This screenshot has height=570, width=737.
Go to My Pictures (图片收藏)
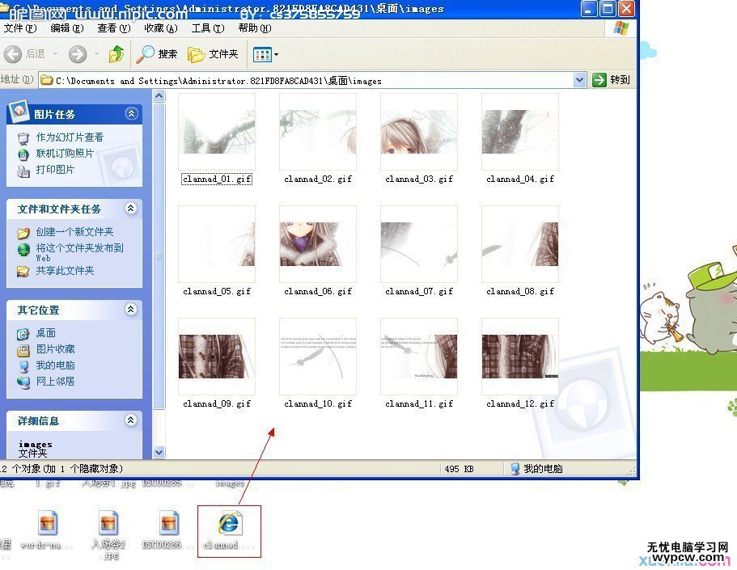click(56, 349)
